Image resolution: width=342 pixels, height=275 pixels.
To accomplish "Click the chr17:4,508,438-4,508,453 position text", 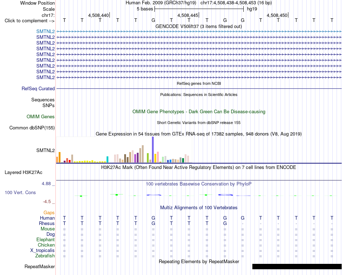I will [x=236, y=3].
